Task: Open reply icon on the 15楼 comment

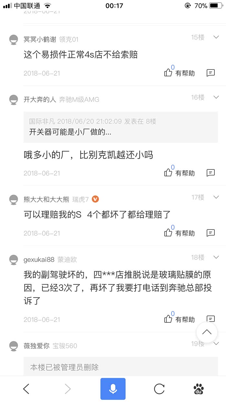Action: [x=211, y=73]
